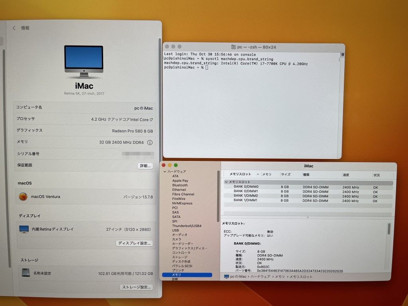This screenshot has height=306, width=408.
Task: Select PCI in hardware sidebar
Action: tap(175, 208)
